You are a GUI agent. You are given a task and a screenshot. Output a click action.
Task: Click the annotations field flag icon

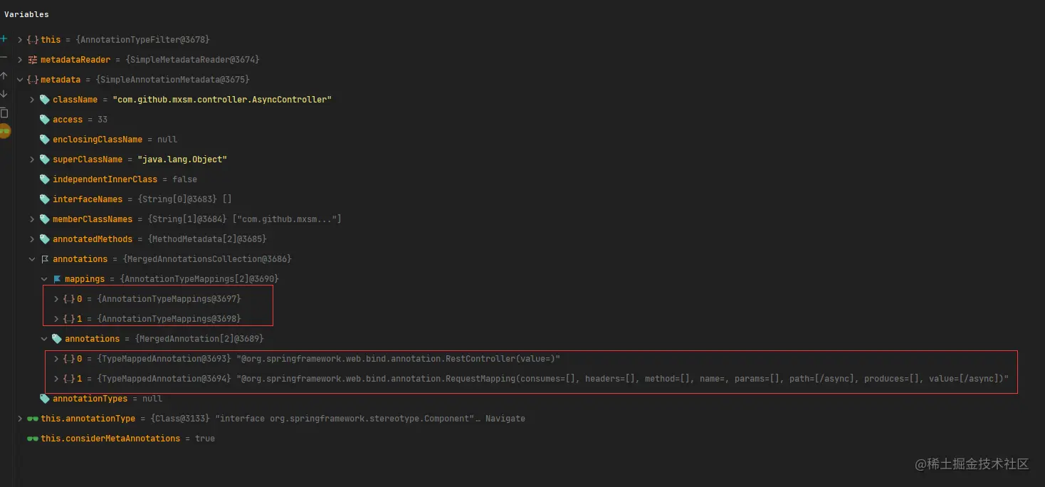[x=44, y=259]
